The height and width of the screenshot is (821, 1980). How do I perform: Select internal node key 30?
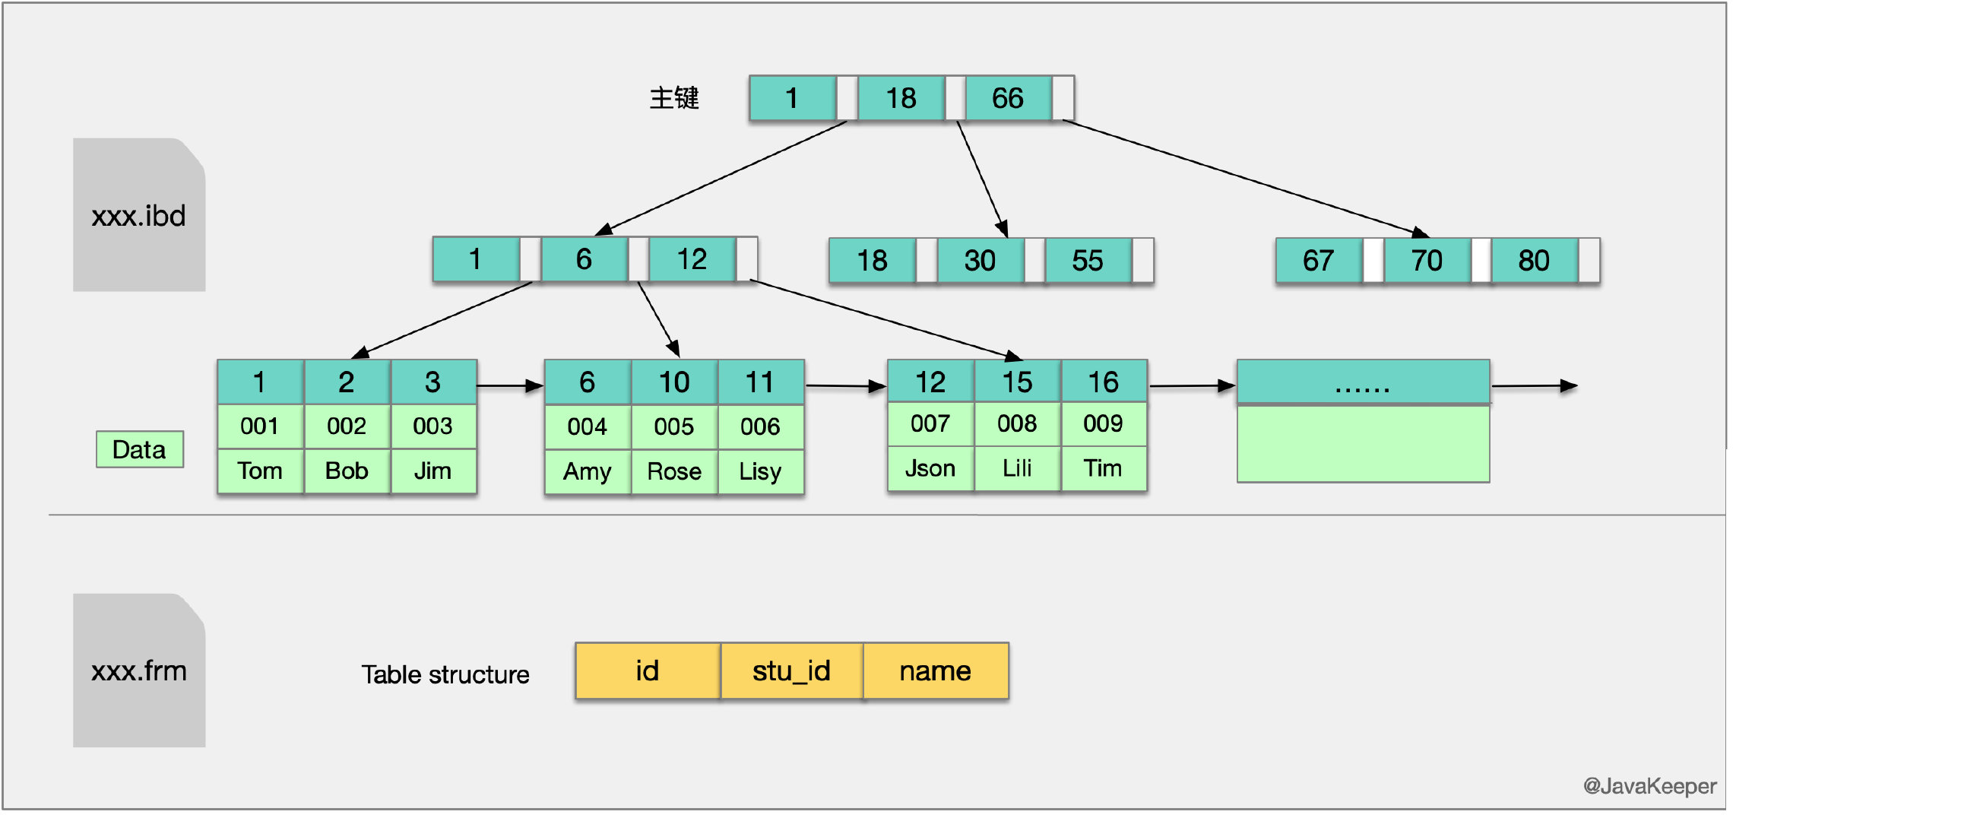(980, 261)
